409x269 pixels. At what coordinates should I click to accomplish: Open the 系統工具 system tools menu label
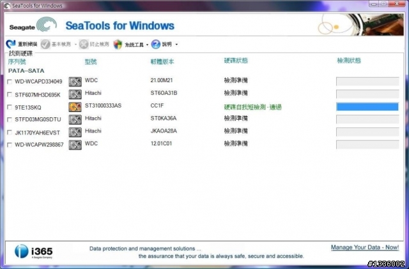point(134,45)
